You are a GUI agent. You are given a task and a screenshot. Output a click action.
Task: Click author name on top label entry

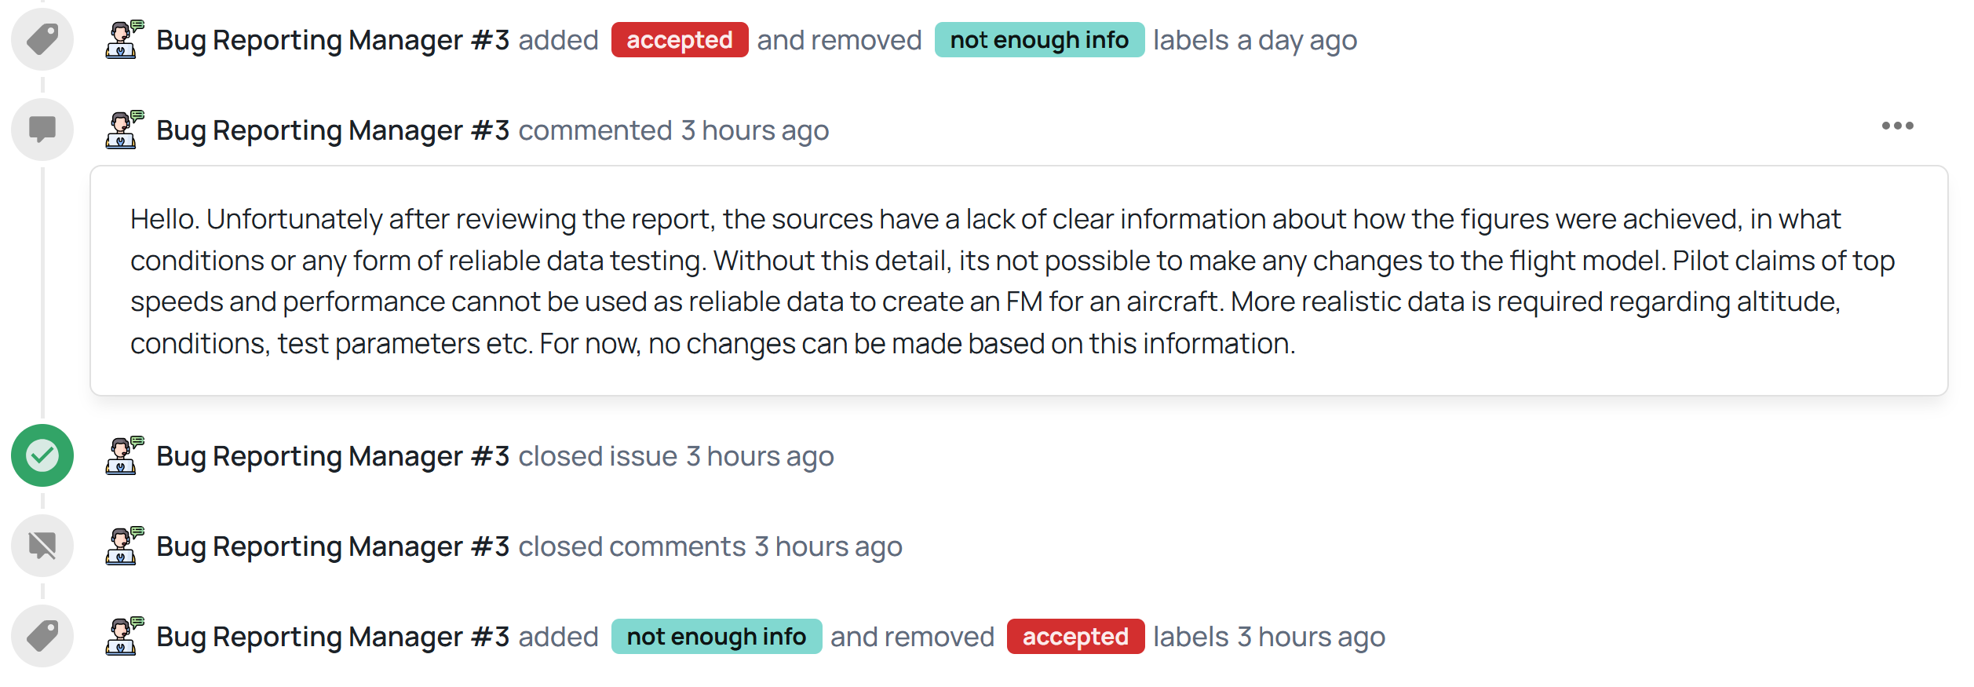(333, 40)
